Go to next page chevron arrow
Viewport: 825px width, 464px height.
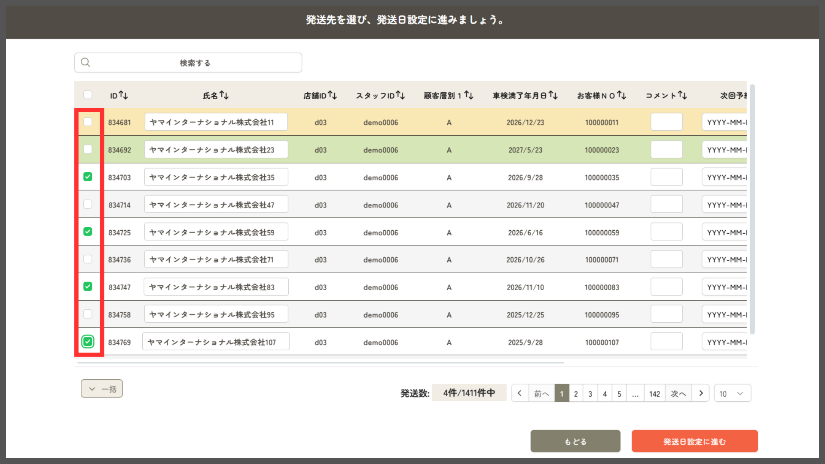click(x=701, y=393)
